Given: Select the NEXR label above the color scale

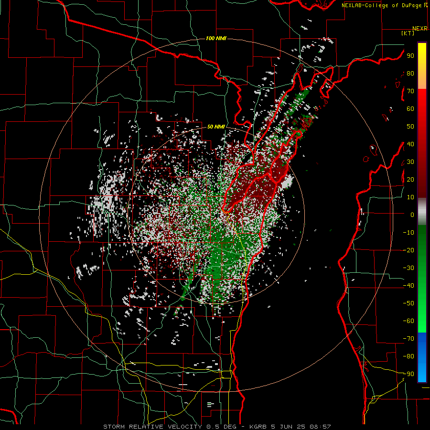Looking at the screenshot, I should [x=420, y=29].
